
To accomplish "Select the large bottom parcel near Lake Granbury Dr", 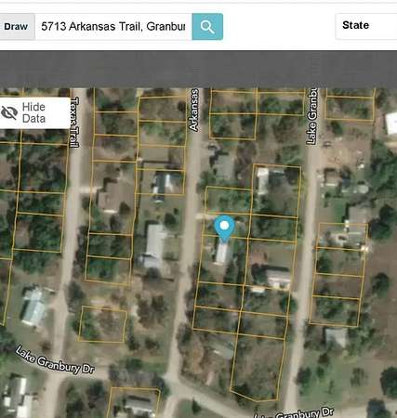I will 258,367.
